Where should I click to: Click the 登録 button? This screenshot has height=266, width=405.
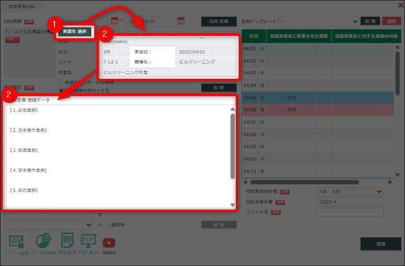(381, 244)
